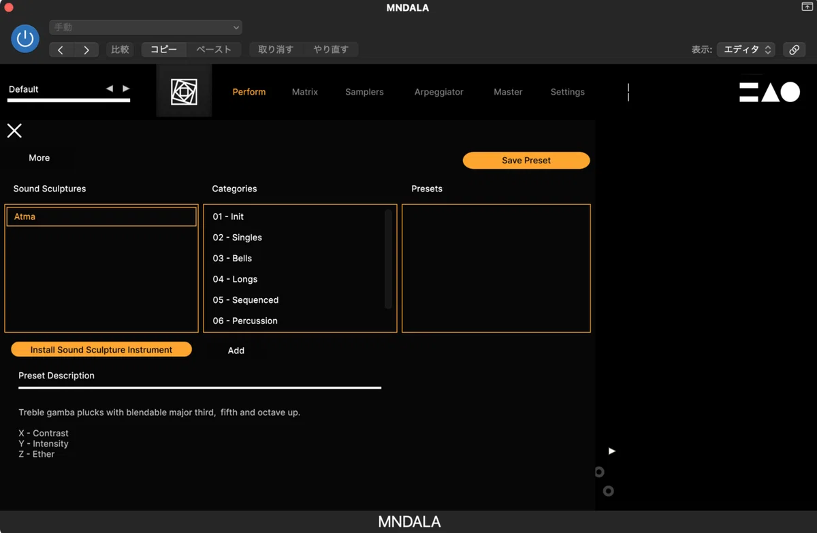Viewport: 817px width, 533px height.
Task: Click the More option
Action: (x=39, y=158)
